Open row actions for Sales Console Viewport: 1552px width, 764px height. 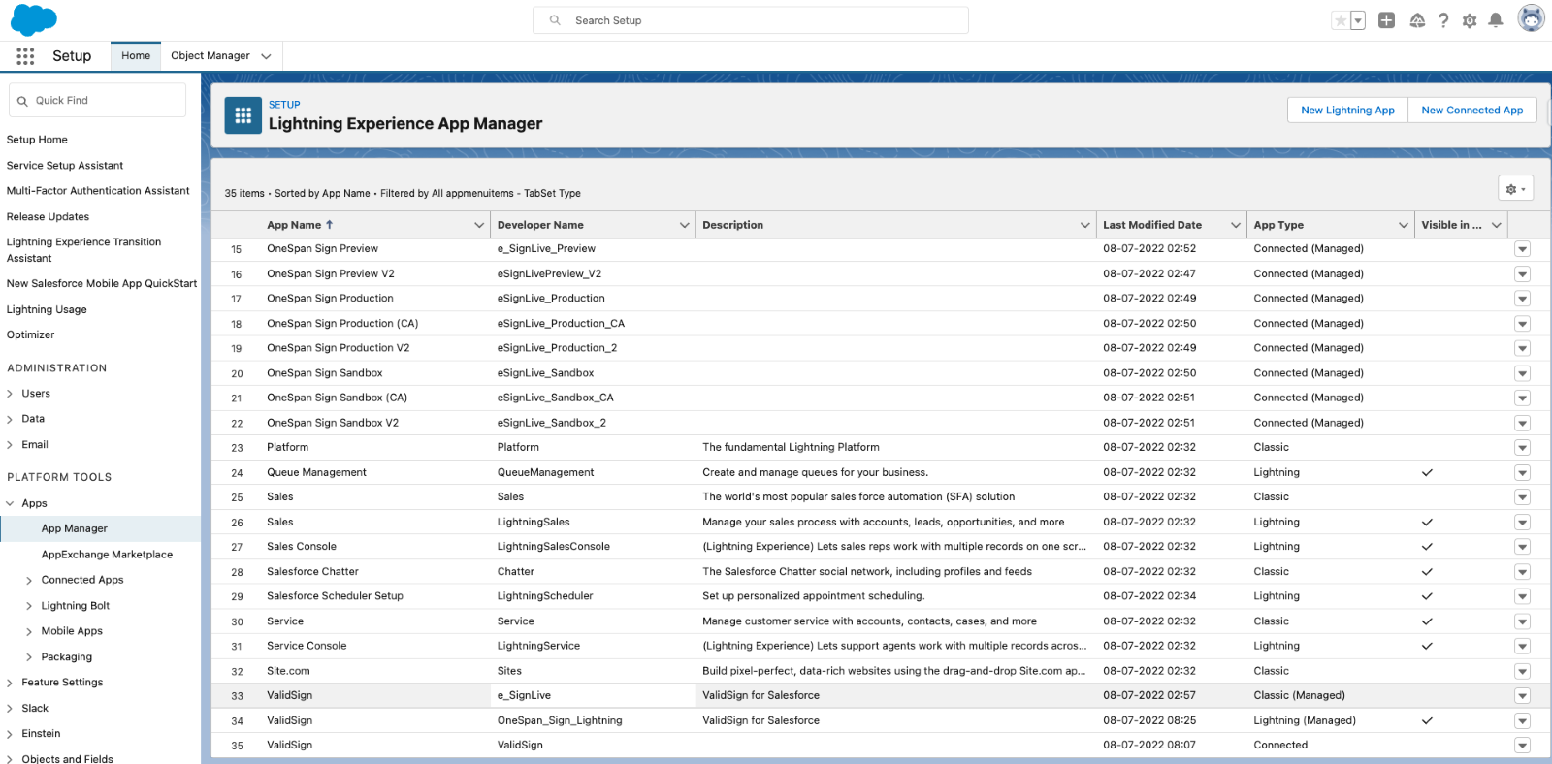point(1522,547)
